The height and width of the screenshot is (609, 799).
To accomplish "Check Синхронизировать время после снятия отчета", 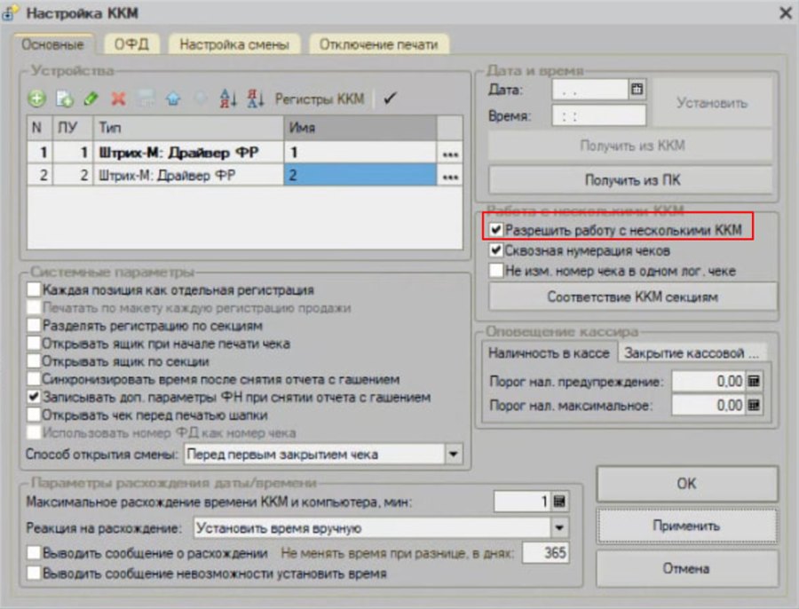I will (34, 379).
